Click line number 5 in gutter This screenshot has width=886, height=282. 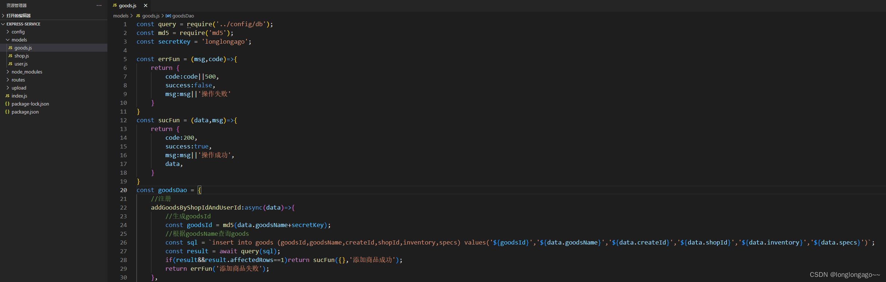click(125, 59)
